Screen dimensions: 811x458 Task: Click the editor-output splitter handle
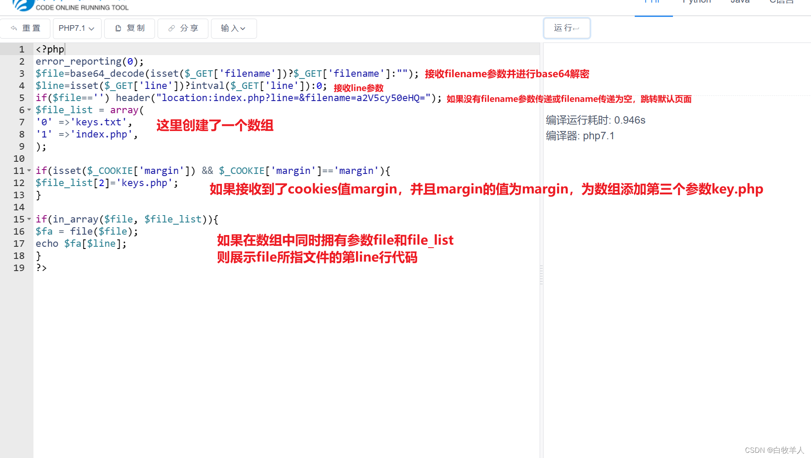click(x=541, y=275)
